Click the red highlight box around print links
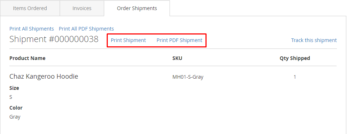347x134 pixels. (157, 40)
